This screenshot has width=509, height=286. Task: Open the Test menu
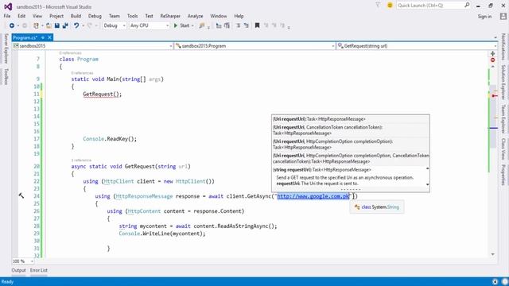coord(149,16)
